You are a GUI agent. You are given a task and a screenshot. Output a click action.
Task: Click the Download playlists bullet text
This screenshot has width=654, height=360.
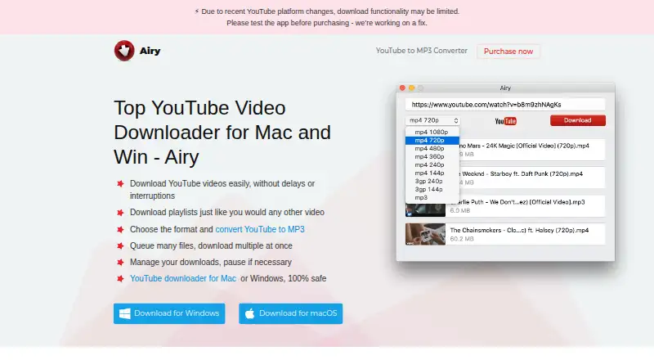pyautogui.click(x=227, y=212)
